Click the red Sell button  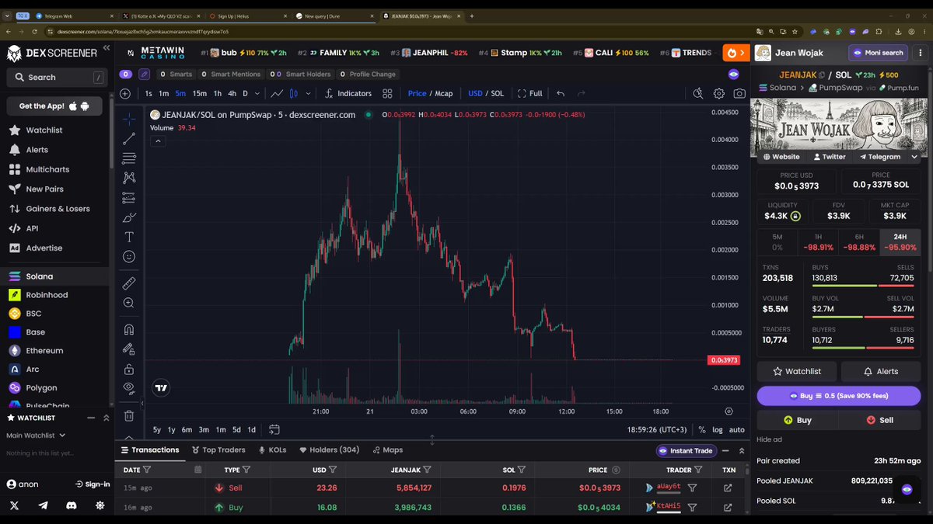tap(879, 420)
